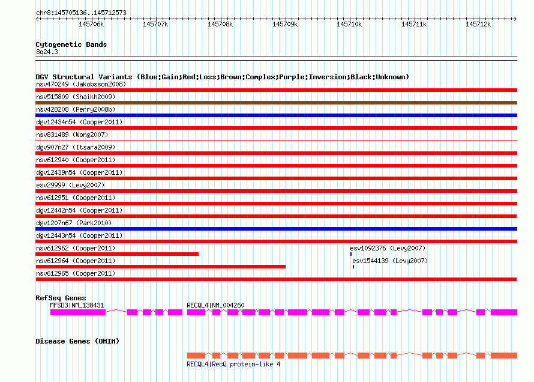This screenshot has width=534, height=382.
Task: Click the nsv612964 (Cooper2011) label
Action: click(76, 261)
